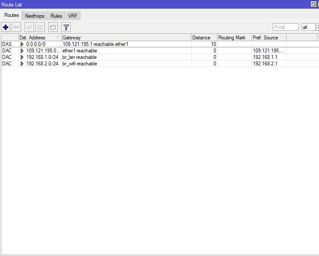The width and height of the screenshot is (319, 256).
Task: Open the funnel Filter icon
Action: point(66,27)
